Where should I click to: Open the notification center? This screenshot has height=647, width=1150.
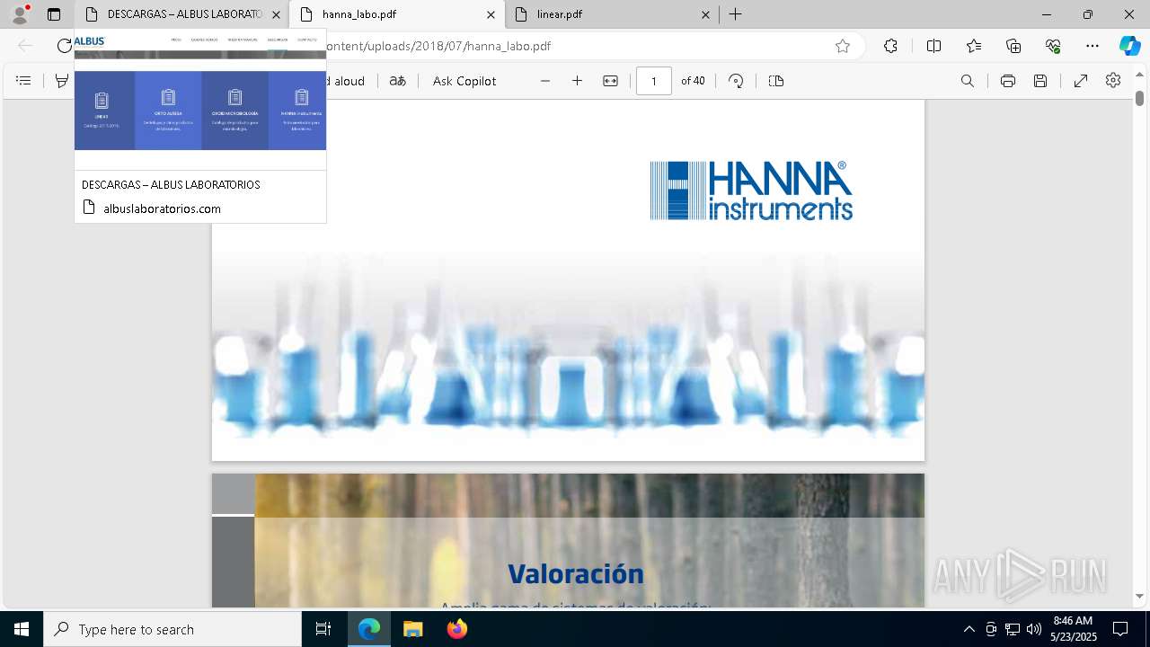point(1120,629)
